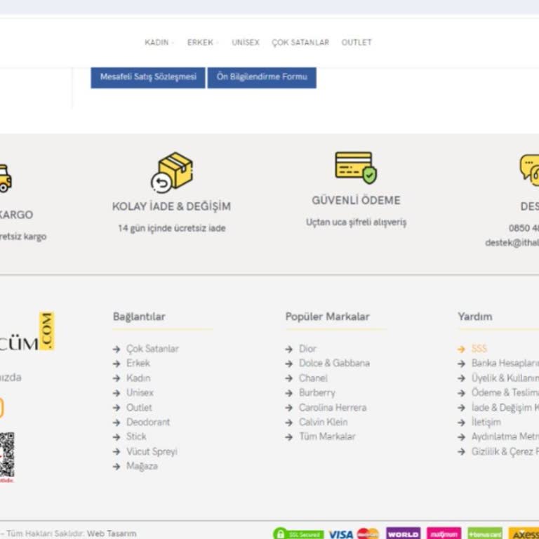Open Calvin Klein brand link

point(323,422)
